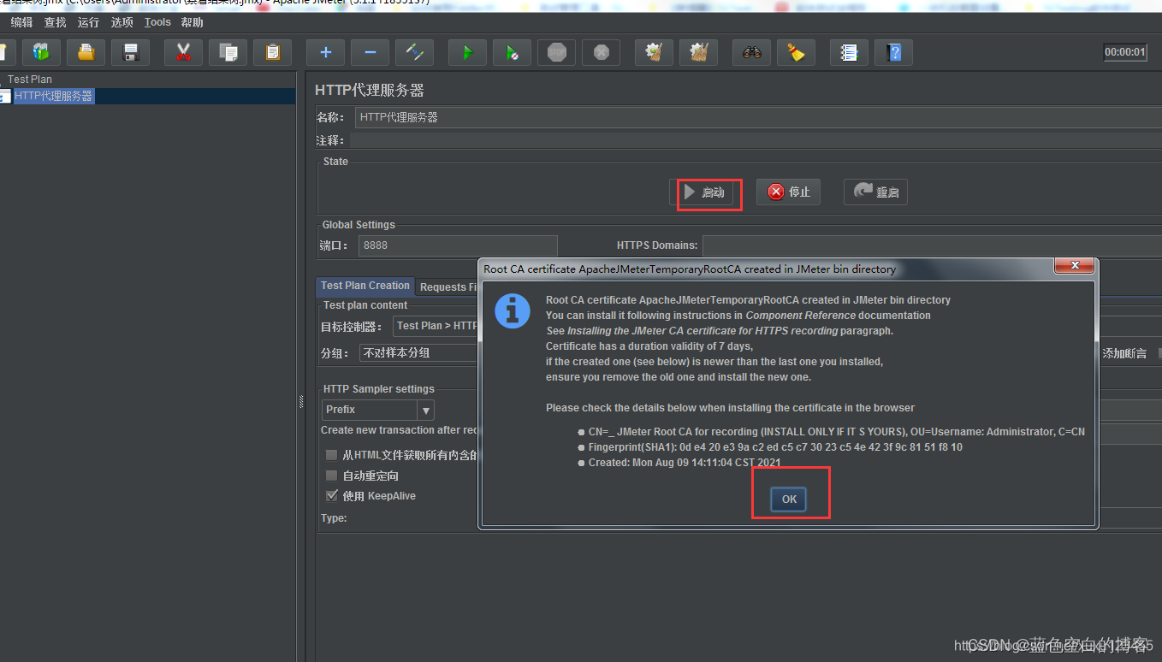Open the 帮助 menu
1162x662 pixels.
coord(193,22)
